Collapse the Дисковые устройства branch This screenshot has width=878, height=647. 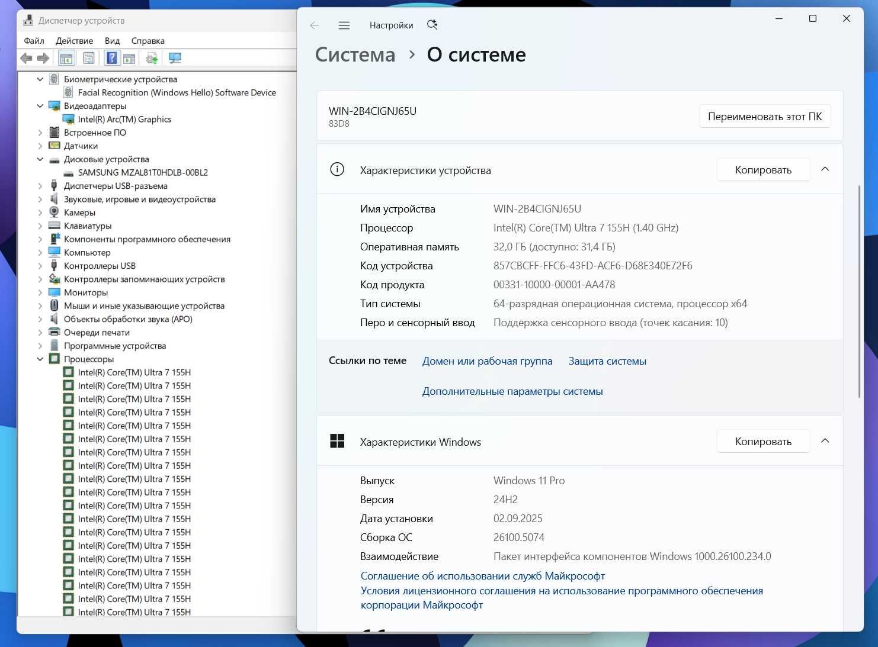tap(40, 159)
